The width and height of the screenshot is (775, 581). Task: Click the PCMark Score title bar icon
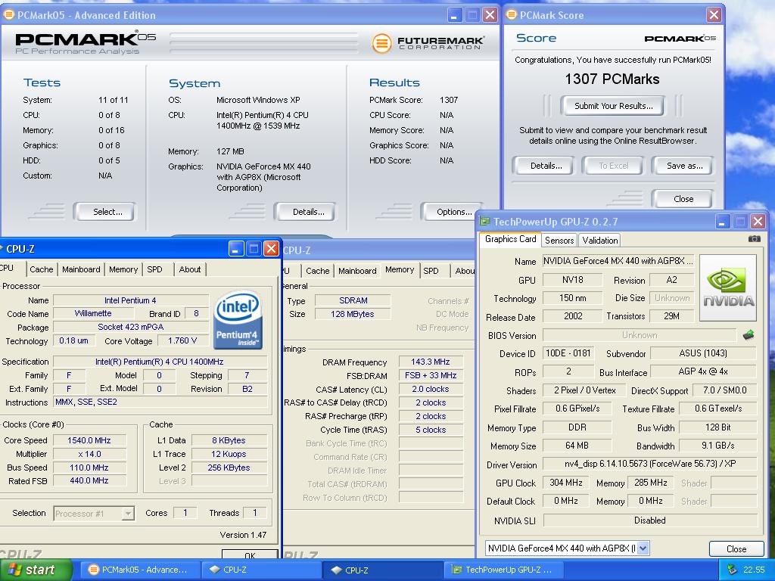(x=512, y=15)
